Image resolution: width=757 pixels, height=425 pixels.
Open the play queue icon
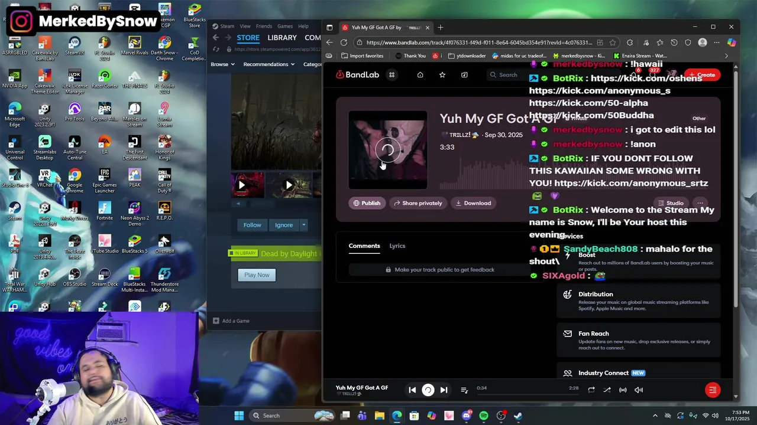[464, 390]
